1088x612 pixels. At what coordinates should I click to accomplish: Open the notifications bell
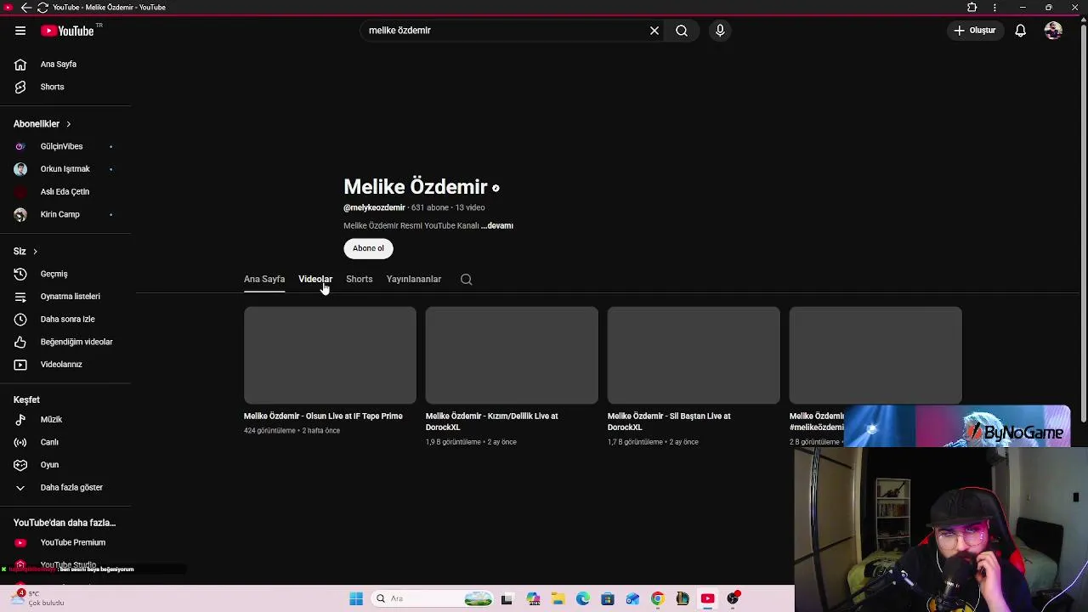point(1021,31)
